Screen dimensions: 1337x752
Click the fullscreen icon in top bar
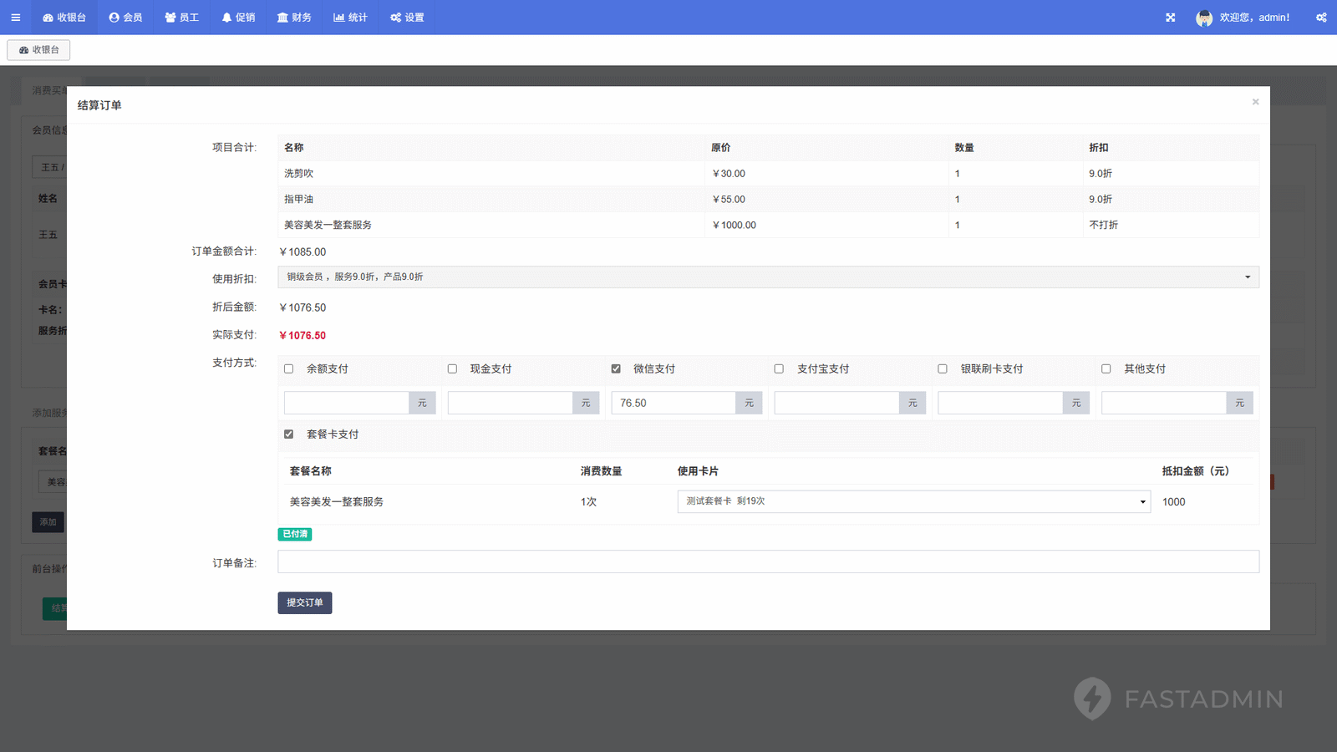click(1171, 18)
